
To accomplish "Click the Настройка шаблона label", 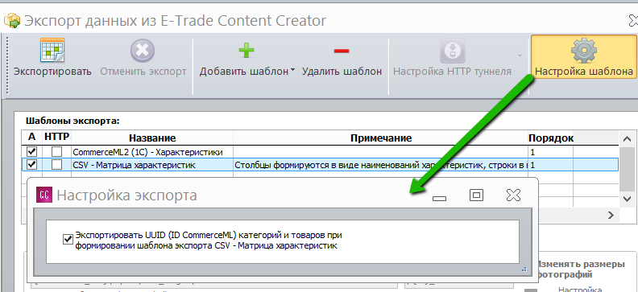I will pyautogui.click(x=584, y=72).
